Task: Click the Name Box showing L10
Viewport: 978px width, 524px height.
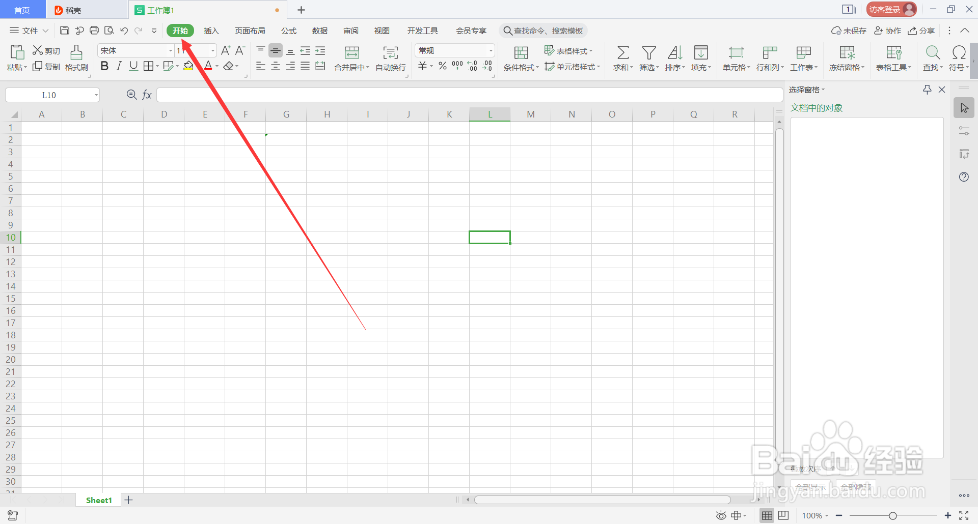Action: [52, 95]
